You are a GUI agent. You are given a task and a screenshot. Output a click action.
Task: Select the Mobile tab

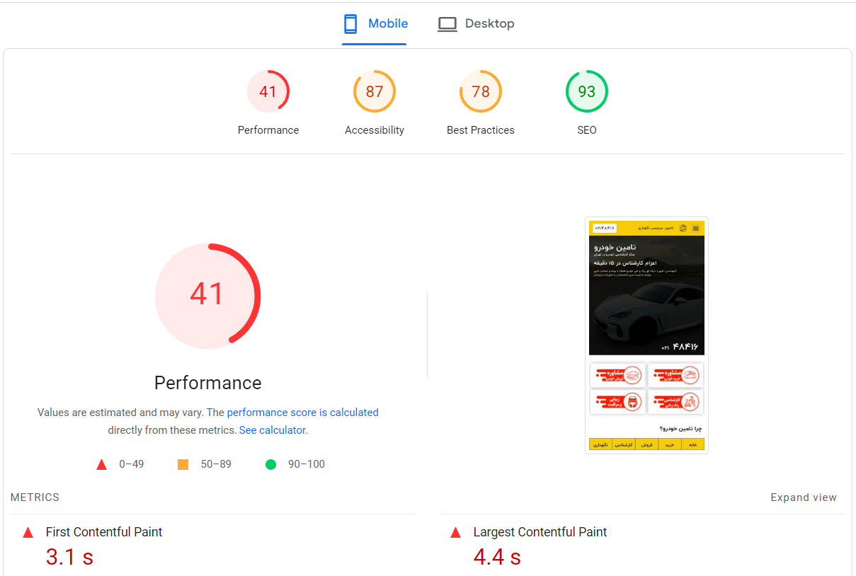coord(375,24)
